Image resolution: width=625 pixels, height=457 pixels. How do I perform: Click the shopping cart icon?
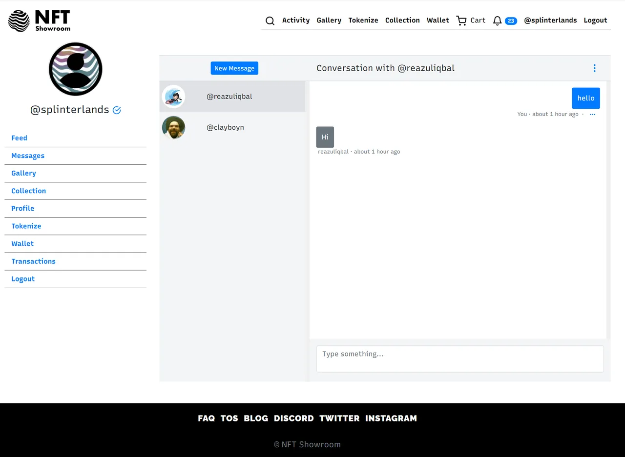pos(461,20)
